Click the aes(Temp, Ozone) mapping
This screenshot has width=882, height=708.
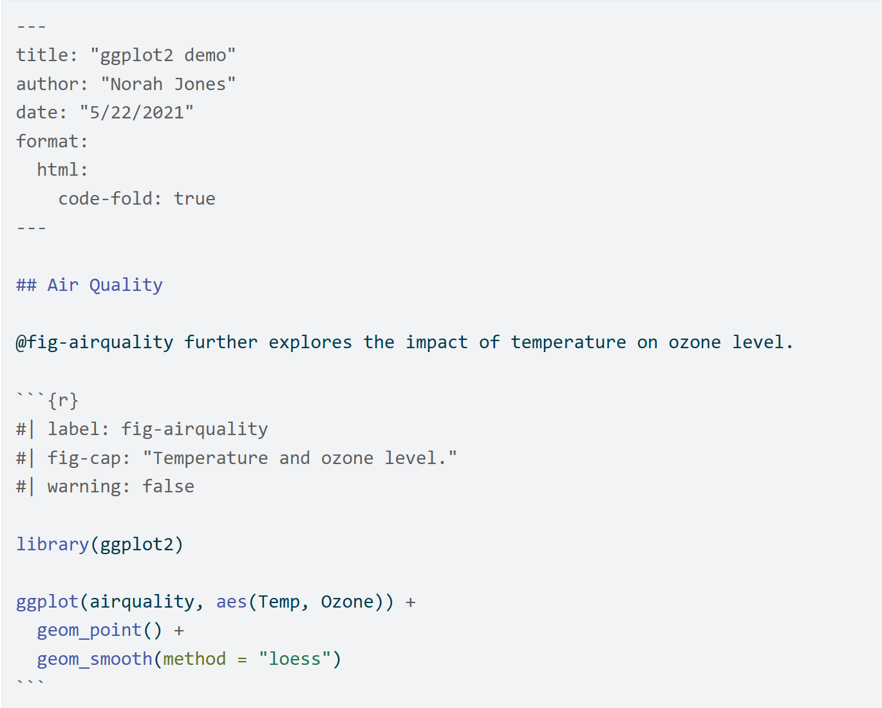[x=304, y=602]
